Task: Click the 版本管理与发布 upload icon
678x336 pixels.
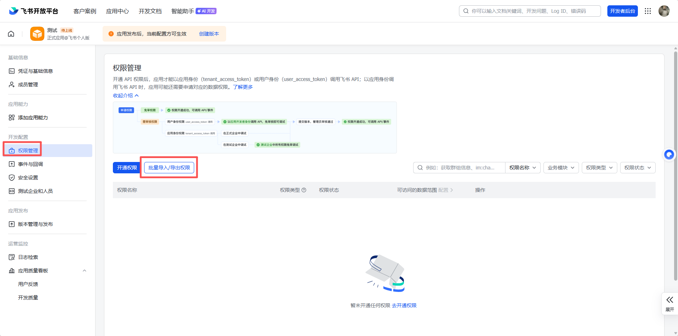Action: [x=12, y=224]
